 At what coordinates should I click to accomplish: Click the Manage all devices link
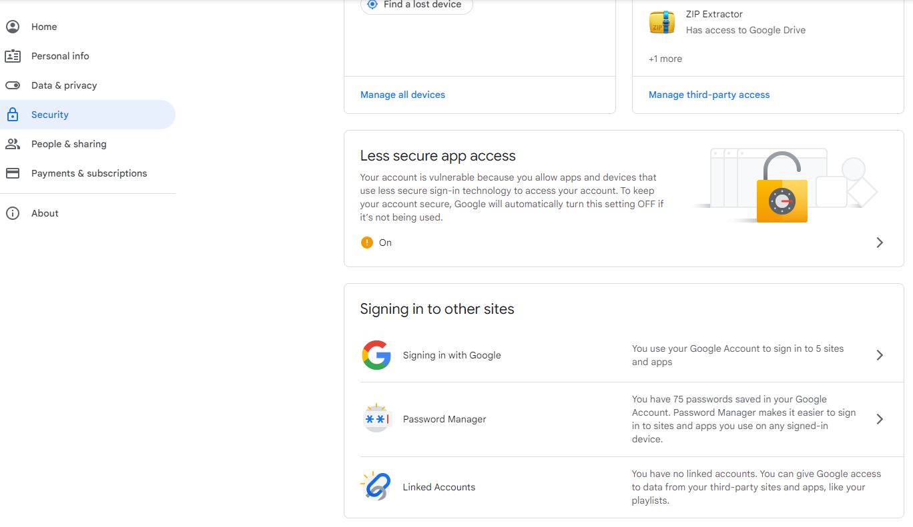click(x=402, y=95)
